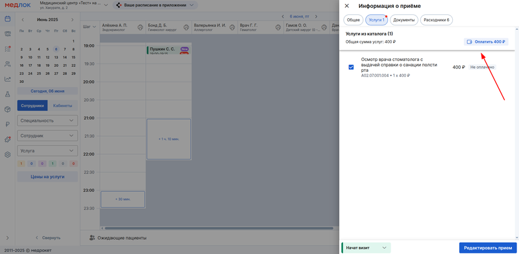Image resolution: width=519 pixels, height=254 pixels.
Task: Open the patients group sidebar icon
Action: click(x=7, y=64)
